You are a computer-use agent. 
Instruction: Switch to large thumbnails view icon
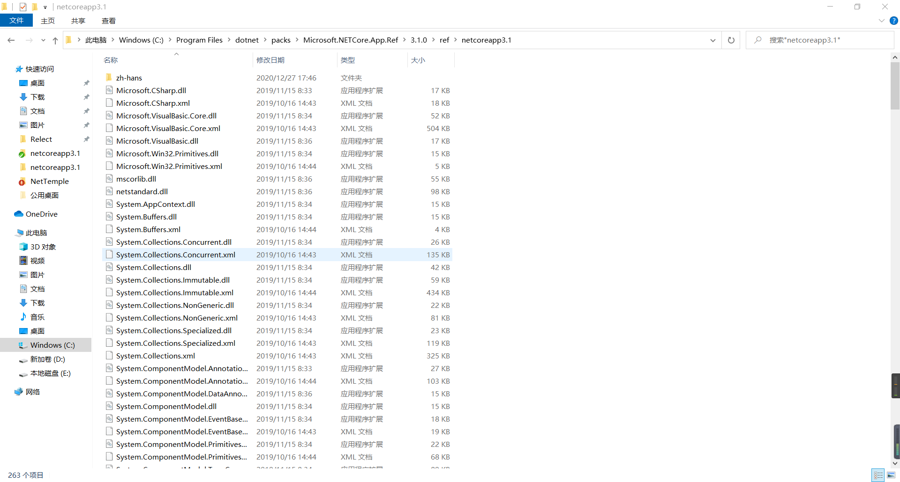point(891,475)
